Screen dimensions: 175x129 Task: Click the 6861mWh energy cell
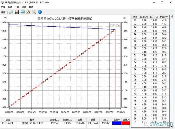[93, 123]
